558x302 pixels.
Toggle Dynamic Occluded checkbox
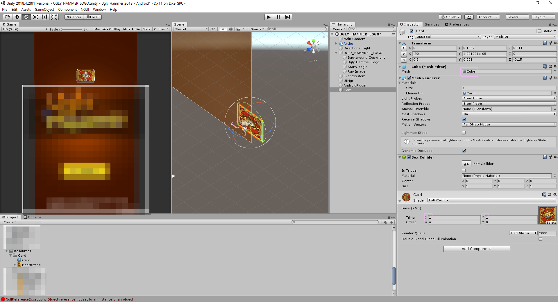coord(464,151)
